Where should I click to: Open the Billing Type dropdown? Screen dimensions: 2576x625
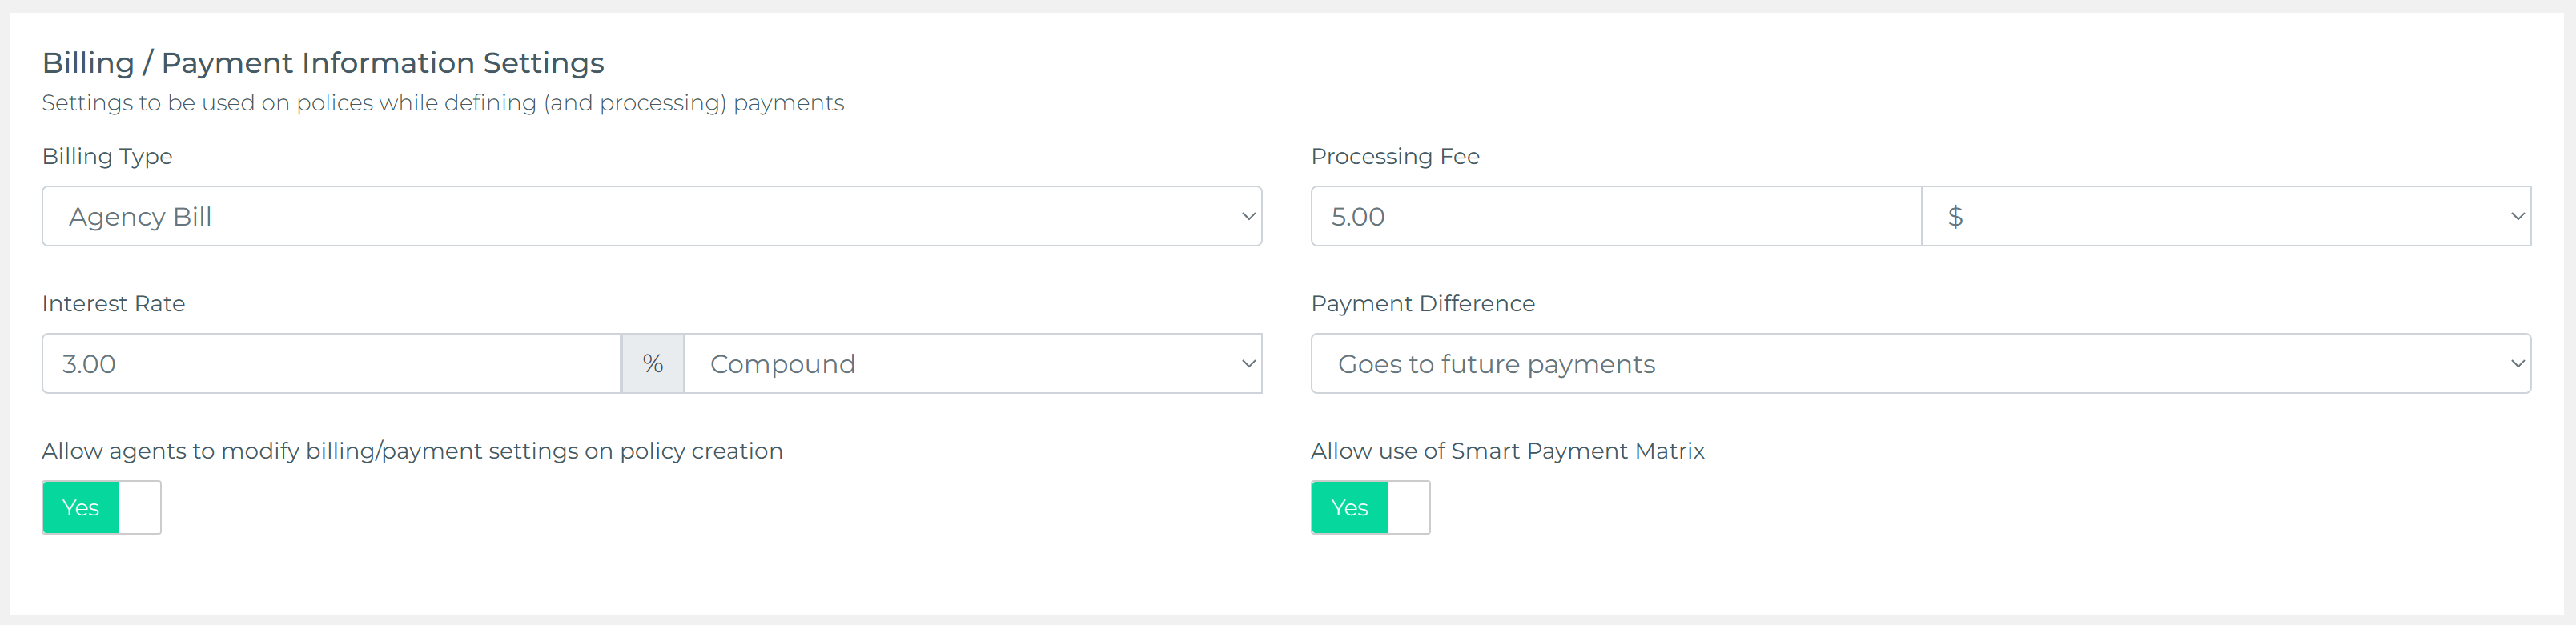point(650,216)
